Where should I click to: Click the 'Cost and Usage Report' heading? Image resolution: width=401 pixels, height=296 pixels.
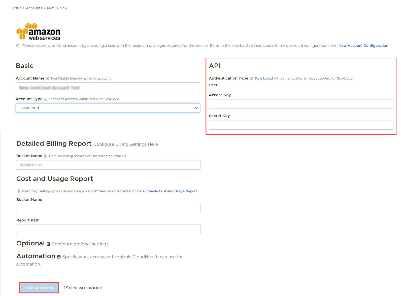click(55, 179)
